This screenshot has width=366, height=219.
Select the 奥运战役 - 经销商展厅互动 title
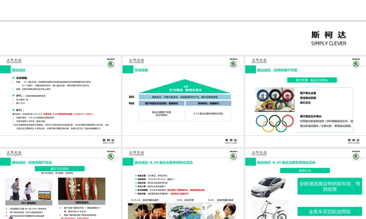click(32, 162)
